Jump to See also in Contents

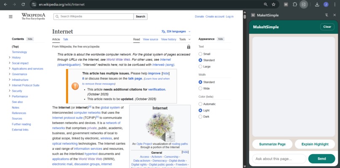tap(17, 102)
